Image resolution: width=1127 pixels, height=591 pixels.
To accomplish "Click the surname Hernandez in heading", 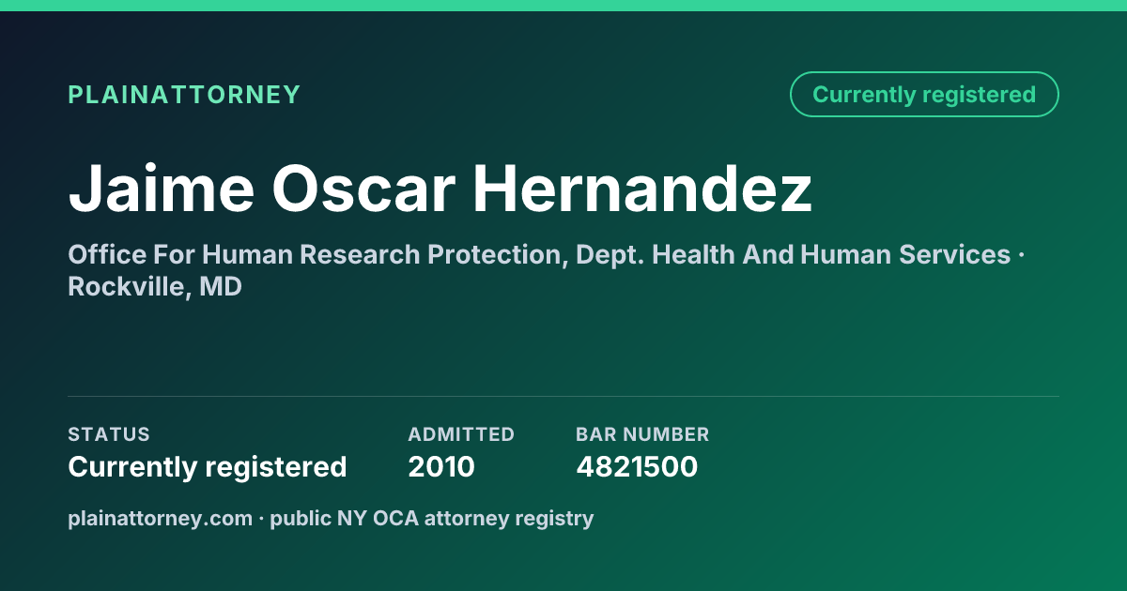I will click(x=641, y=189).
